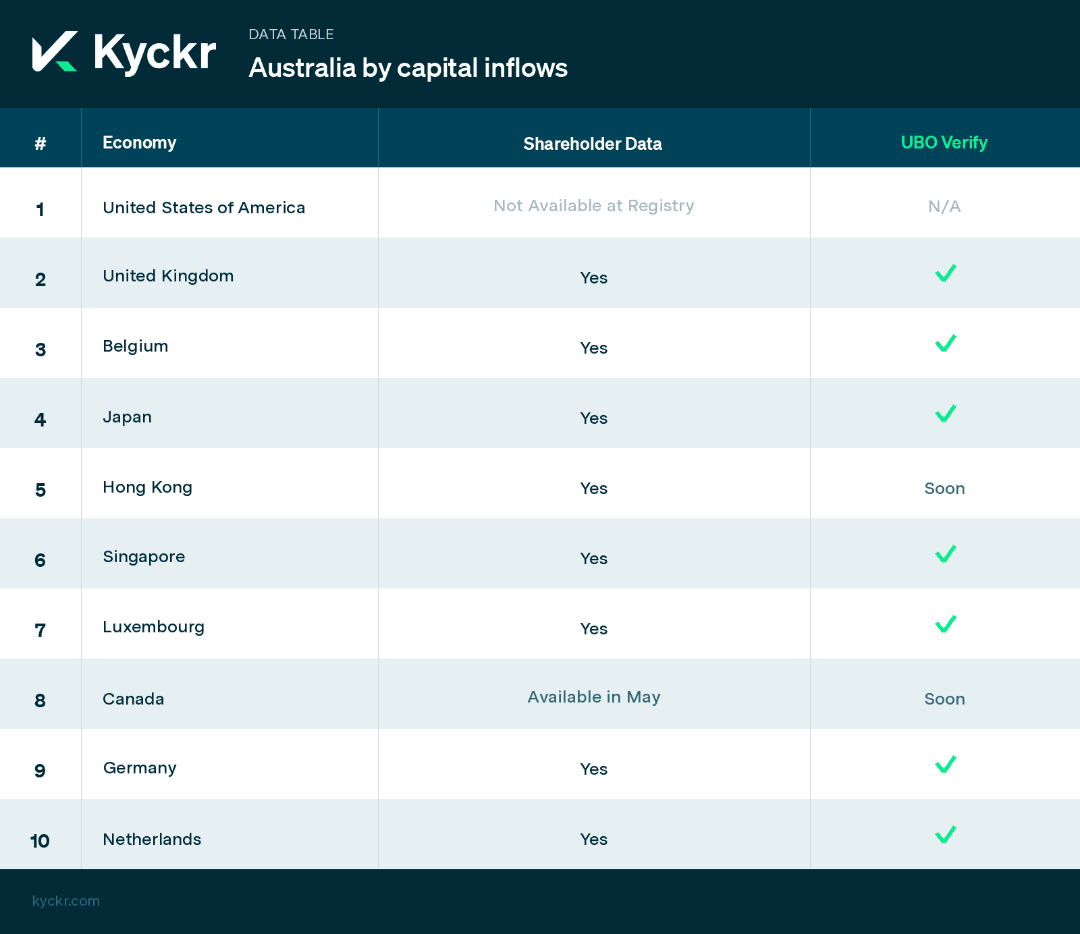Click the Yes value for Singapore

pos(594,559)
